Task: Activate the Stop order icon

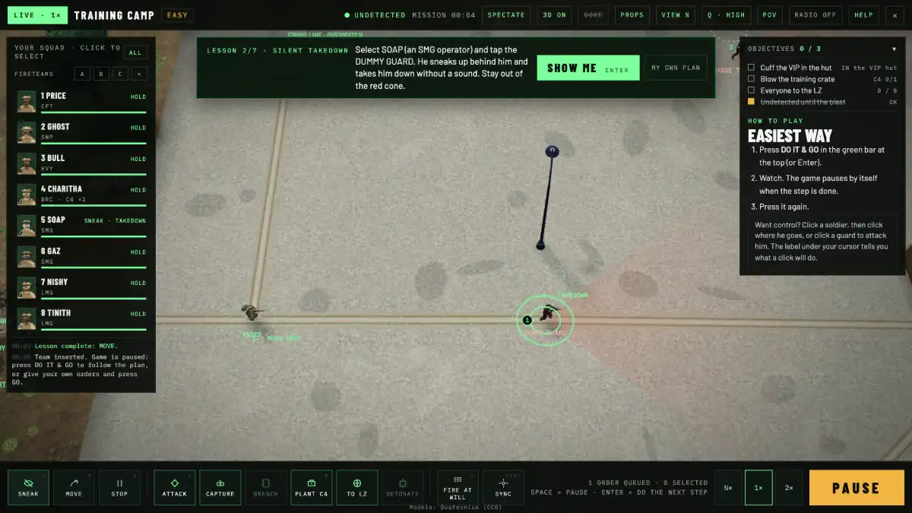Action: click(x=119, y=487)
